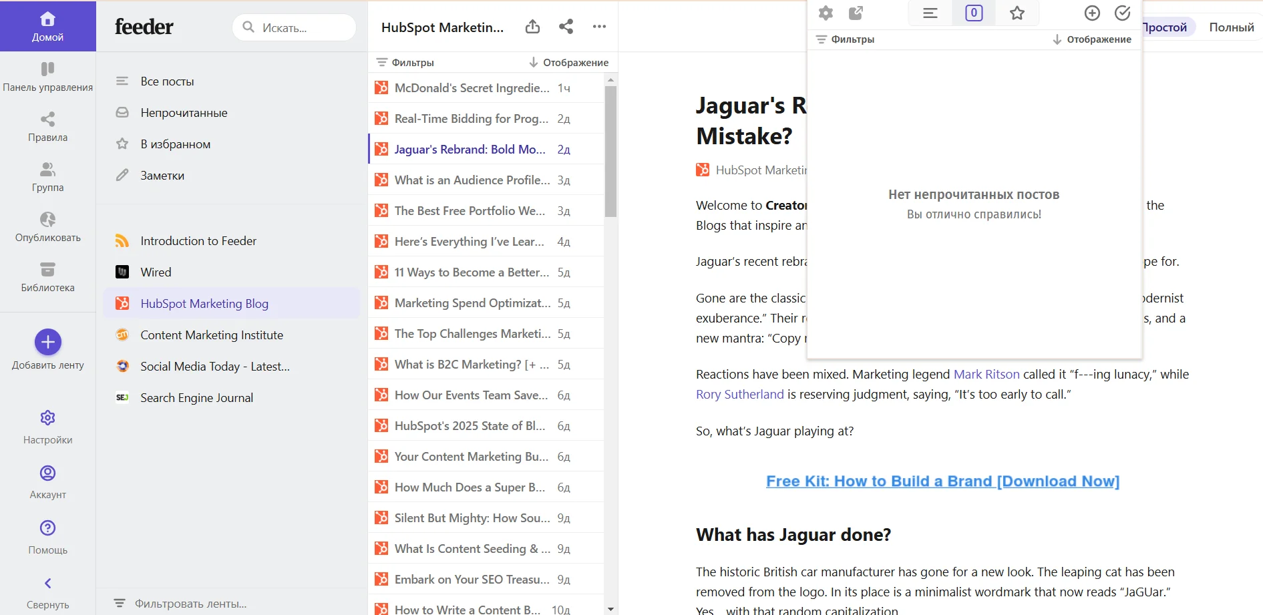Click the circled plus icon in the popup
Image resolution: width=1263 pixels, height=615 pixels.
(1092, 13)
